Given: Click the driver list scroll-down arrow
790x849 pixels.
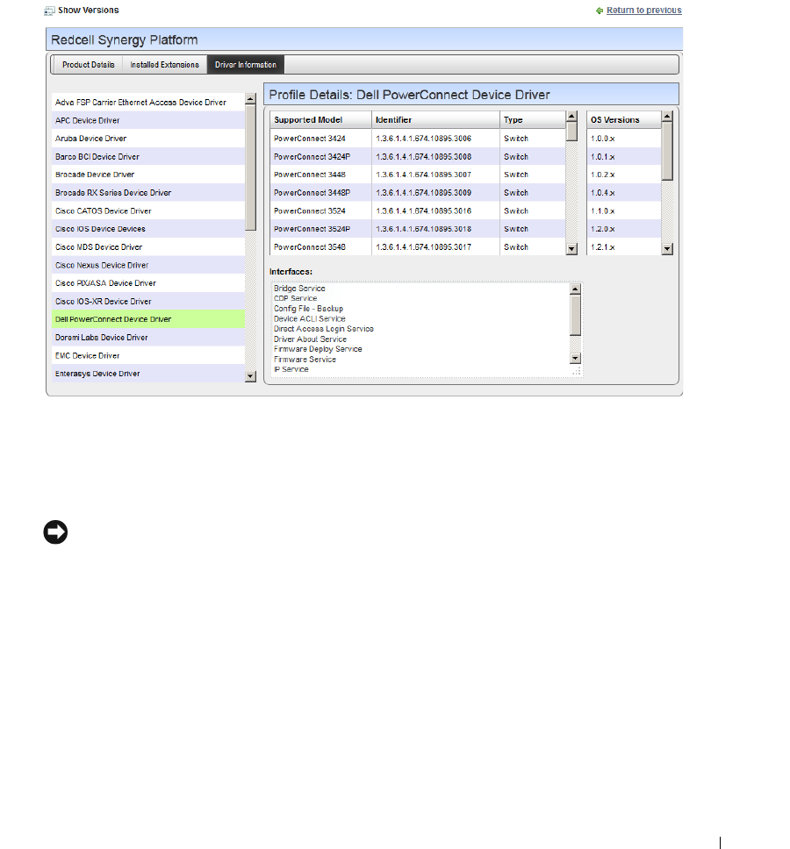Looking at the screenshot, I should click(250, 376).
